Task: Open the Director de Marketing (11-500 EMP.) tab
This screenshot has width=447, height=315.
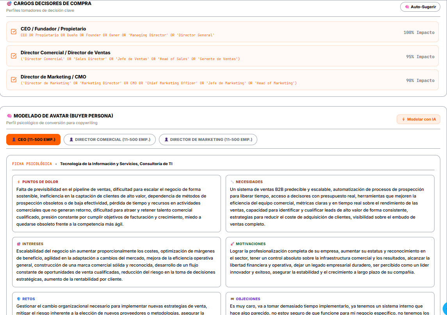Action: 208,140
